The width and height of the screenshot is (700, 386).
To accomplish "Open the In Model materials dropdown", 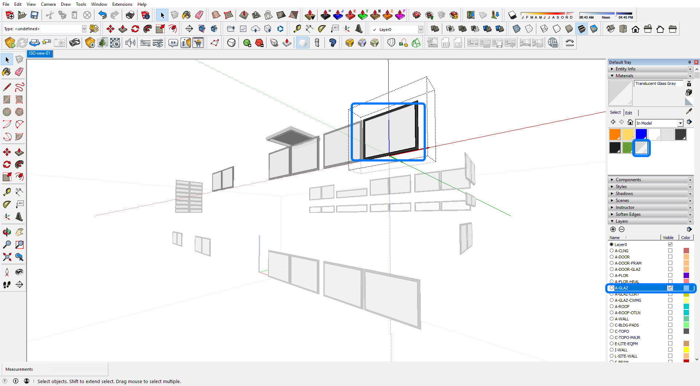I will 680,123.
